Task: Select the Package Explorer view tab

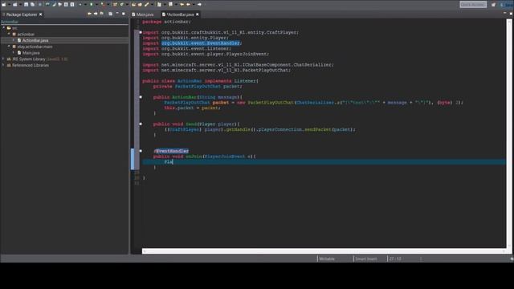Action: coord(22,14)
